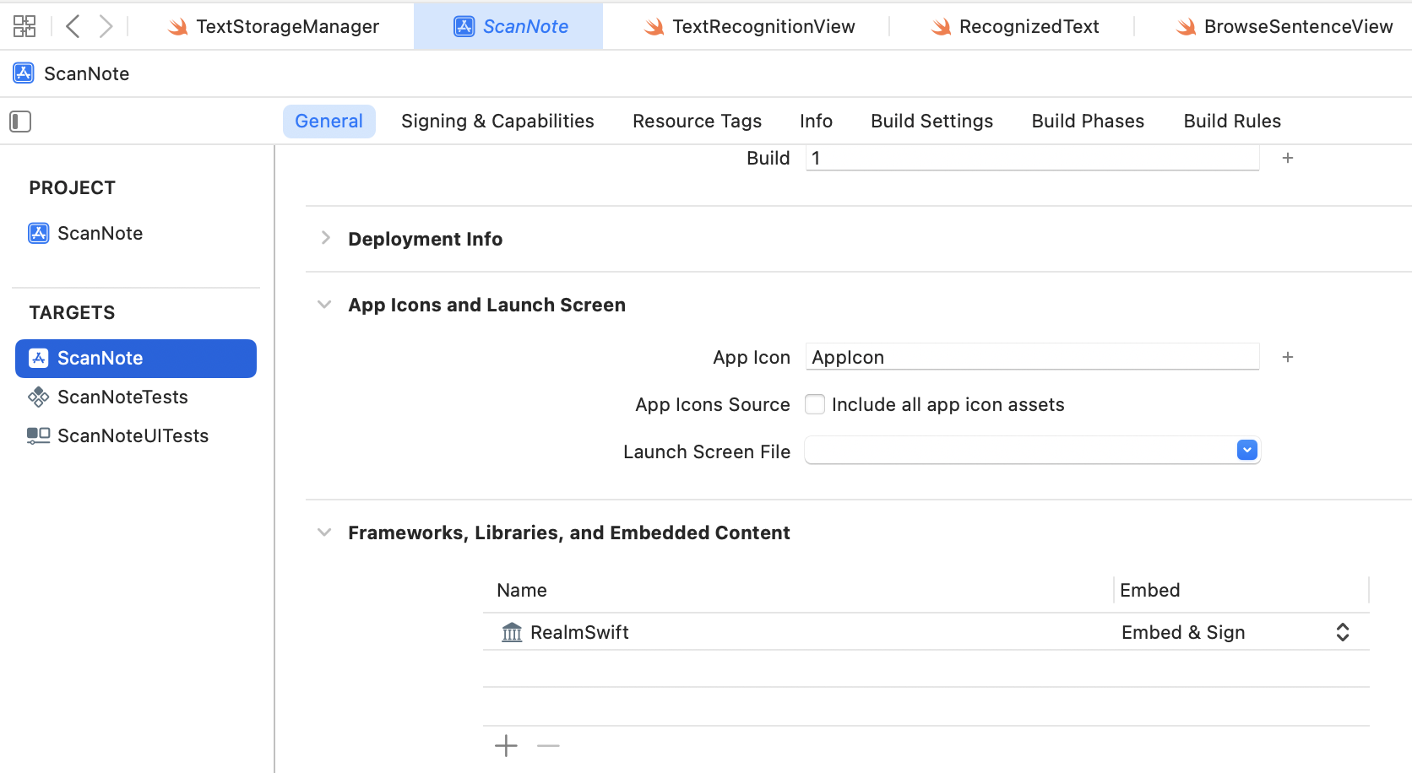Select ScanNote app target

point(136,359)
